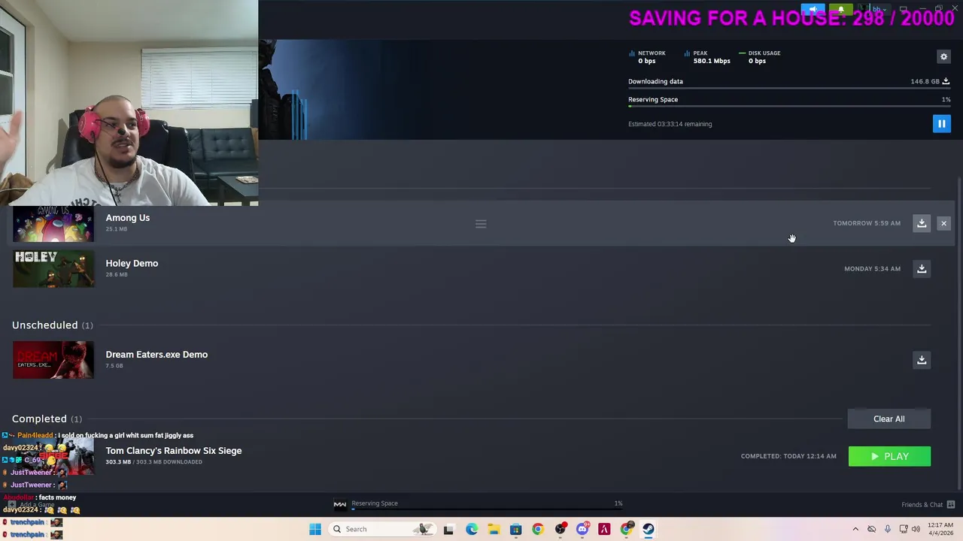Click the Completed section header
The height and width of the screenshot is (541, 963).
47,419
